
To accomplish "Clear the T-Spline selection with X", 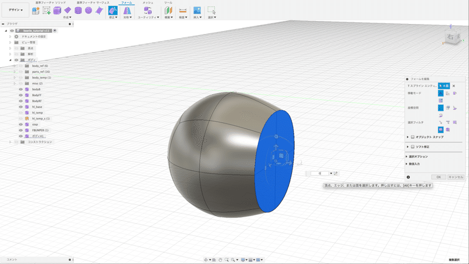I will click(x=454, y=85).
